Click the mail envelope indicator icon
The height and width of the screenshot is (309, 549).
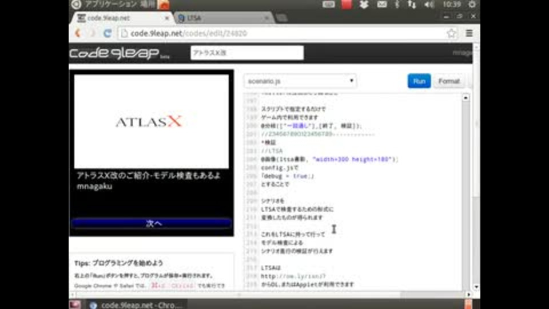click(x=381, y=4)
